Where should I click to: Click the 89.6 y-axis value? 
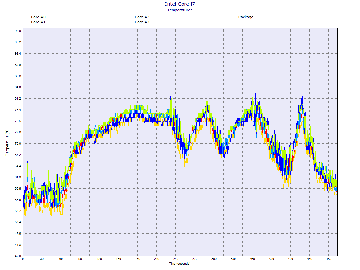(x=18, y=65)
